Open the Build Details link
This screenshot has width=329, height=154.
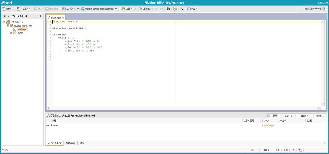(x=268, y=126)
